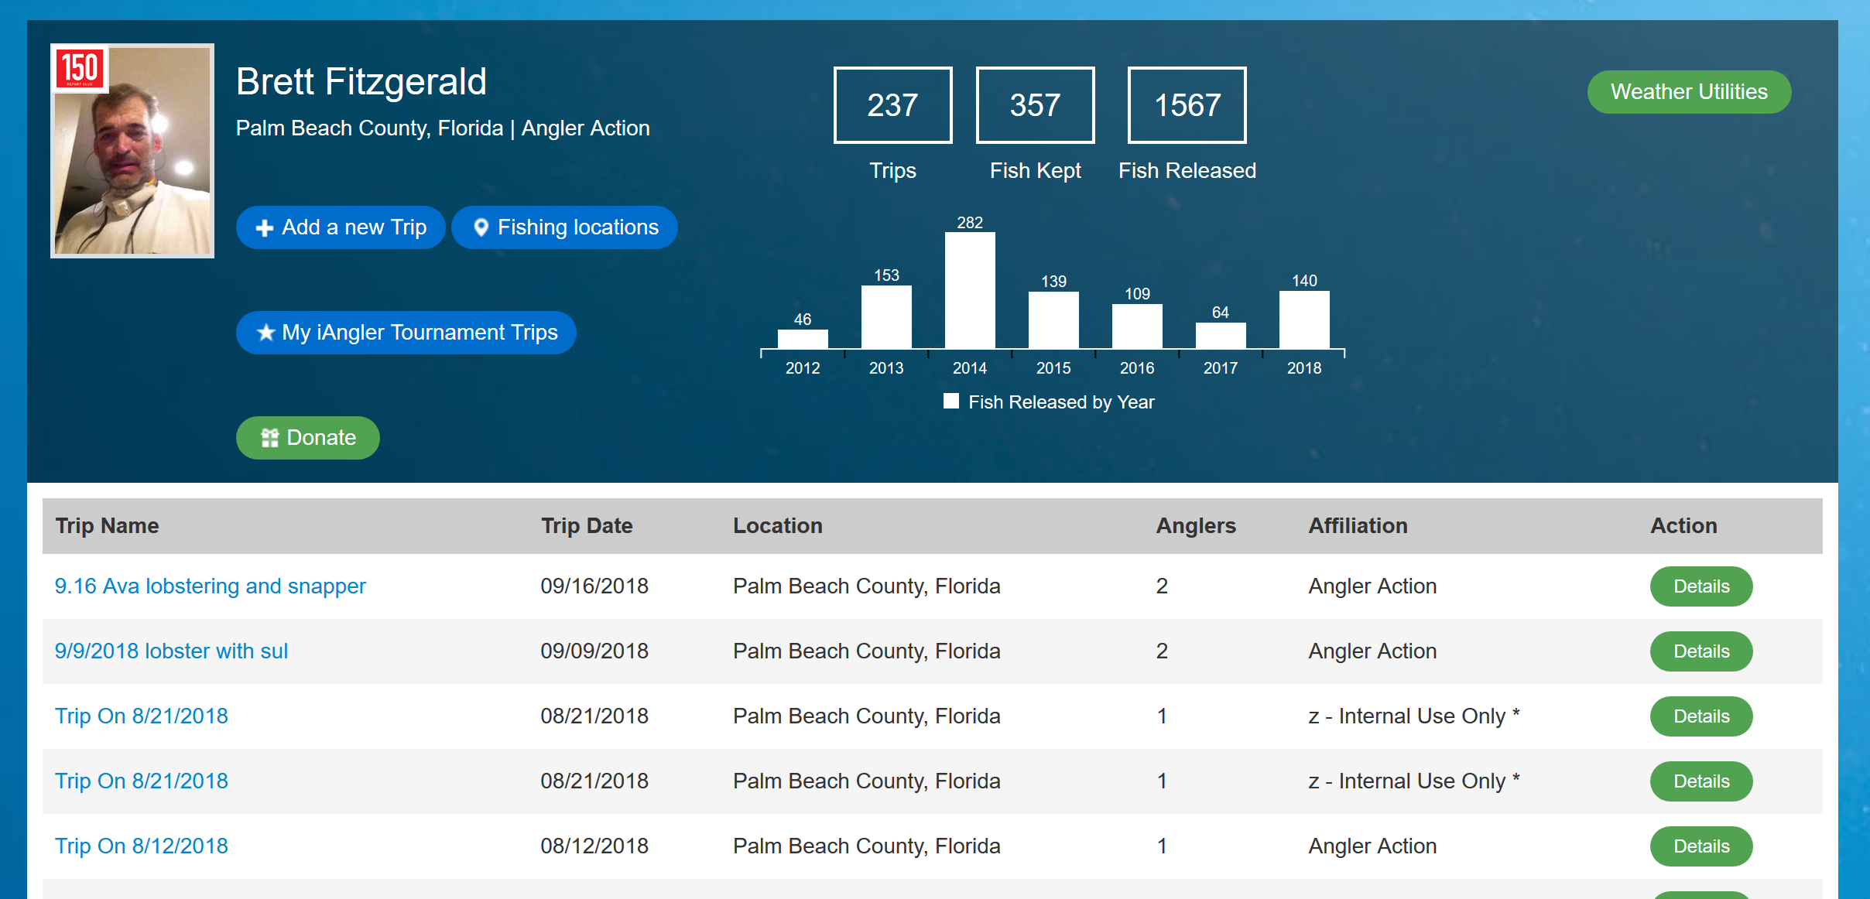Viewport: 1870px width, 899px height.
Task: Click the Brett Fitzgerald name heading
Action: point(361,82)
